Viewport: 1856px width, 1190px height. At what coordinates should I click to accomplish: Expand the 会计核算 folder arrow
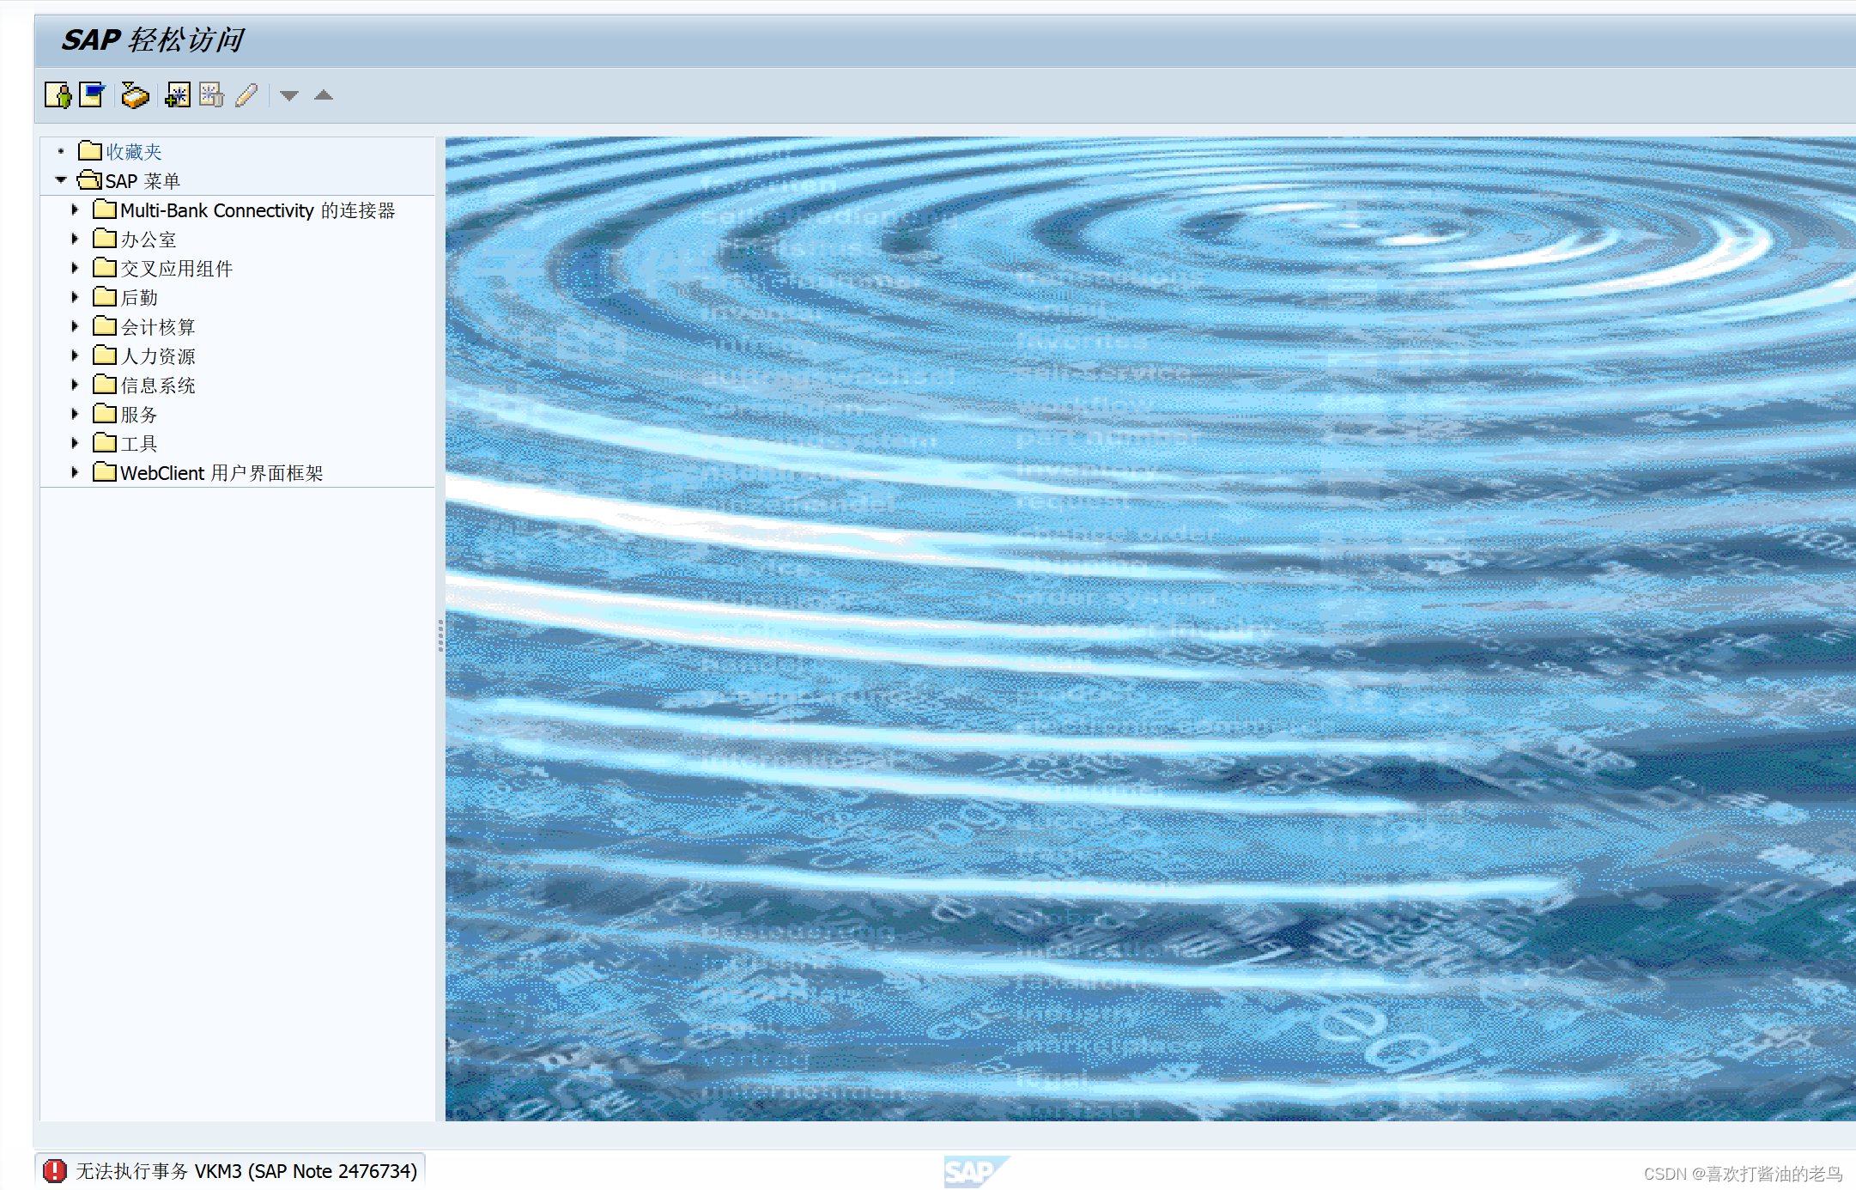[75, 326]
